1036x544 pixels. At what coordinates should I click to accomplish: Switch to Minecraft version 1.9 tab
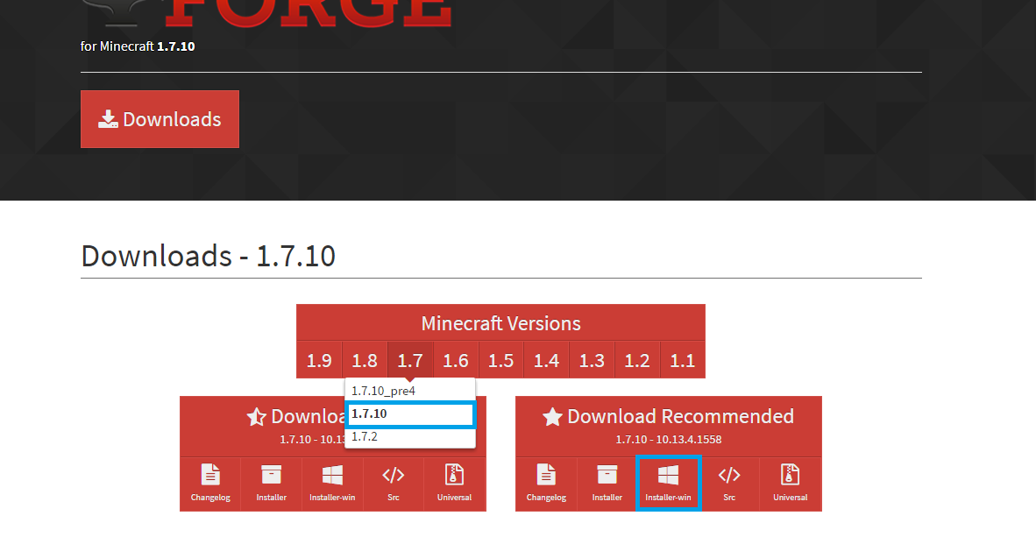tap(319, 360)
